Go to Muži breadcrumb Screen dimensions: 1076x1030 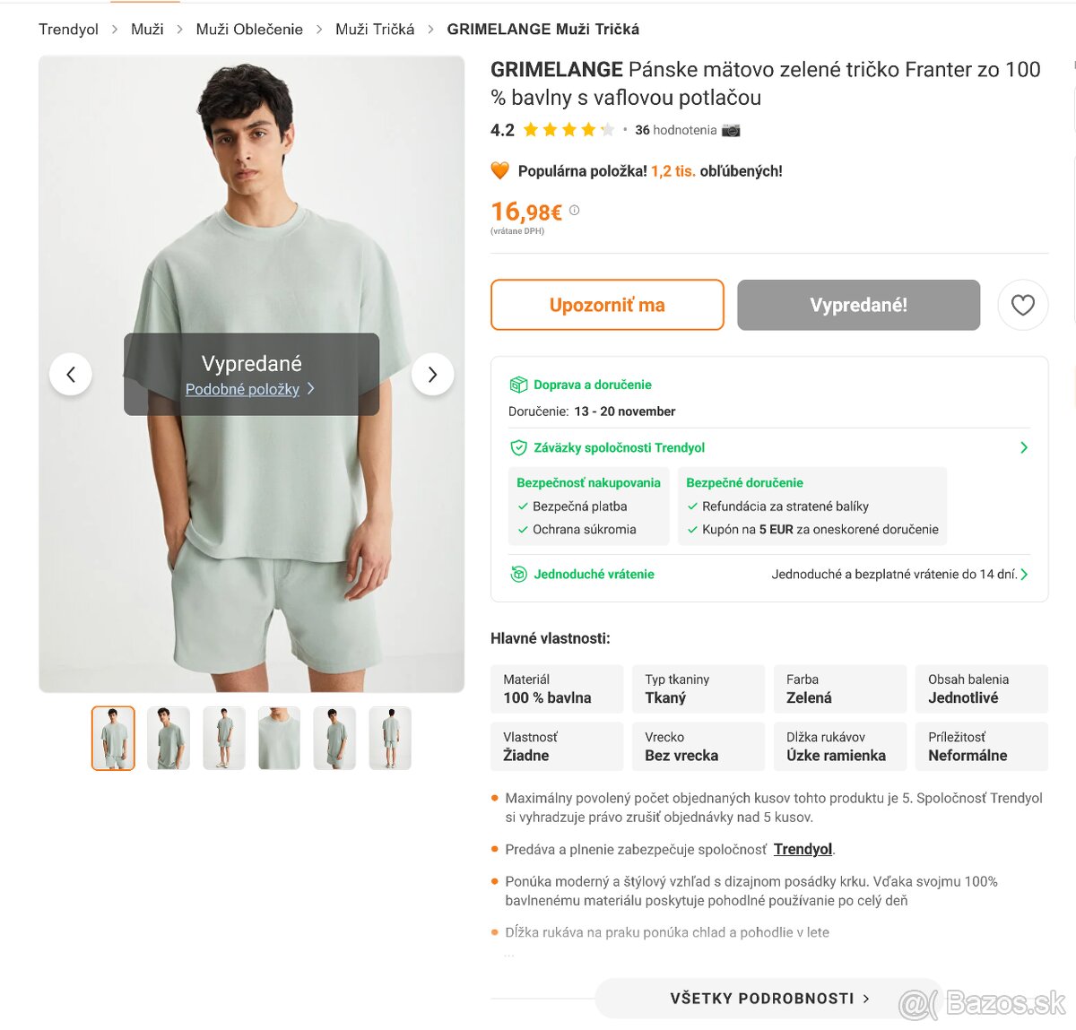[147, 30]
